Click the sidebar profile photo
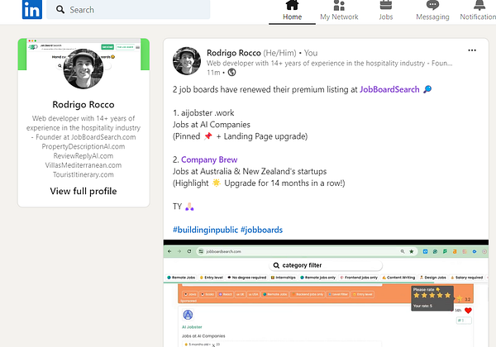Viewport: 496px width, 347px height. click(83, 69)
